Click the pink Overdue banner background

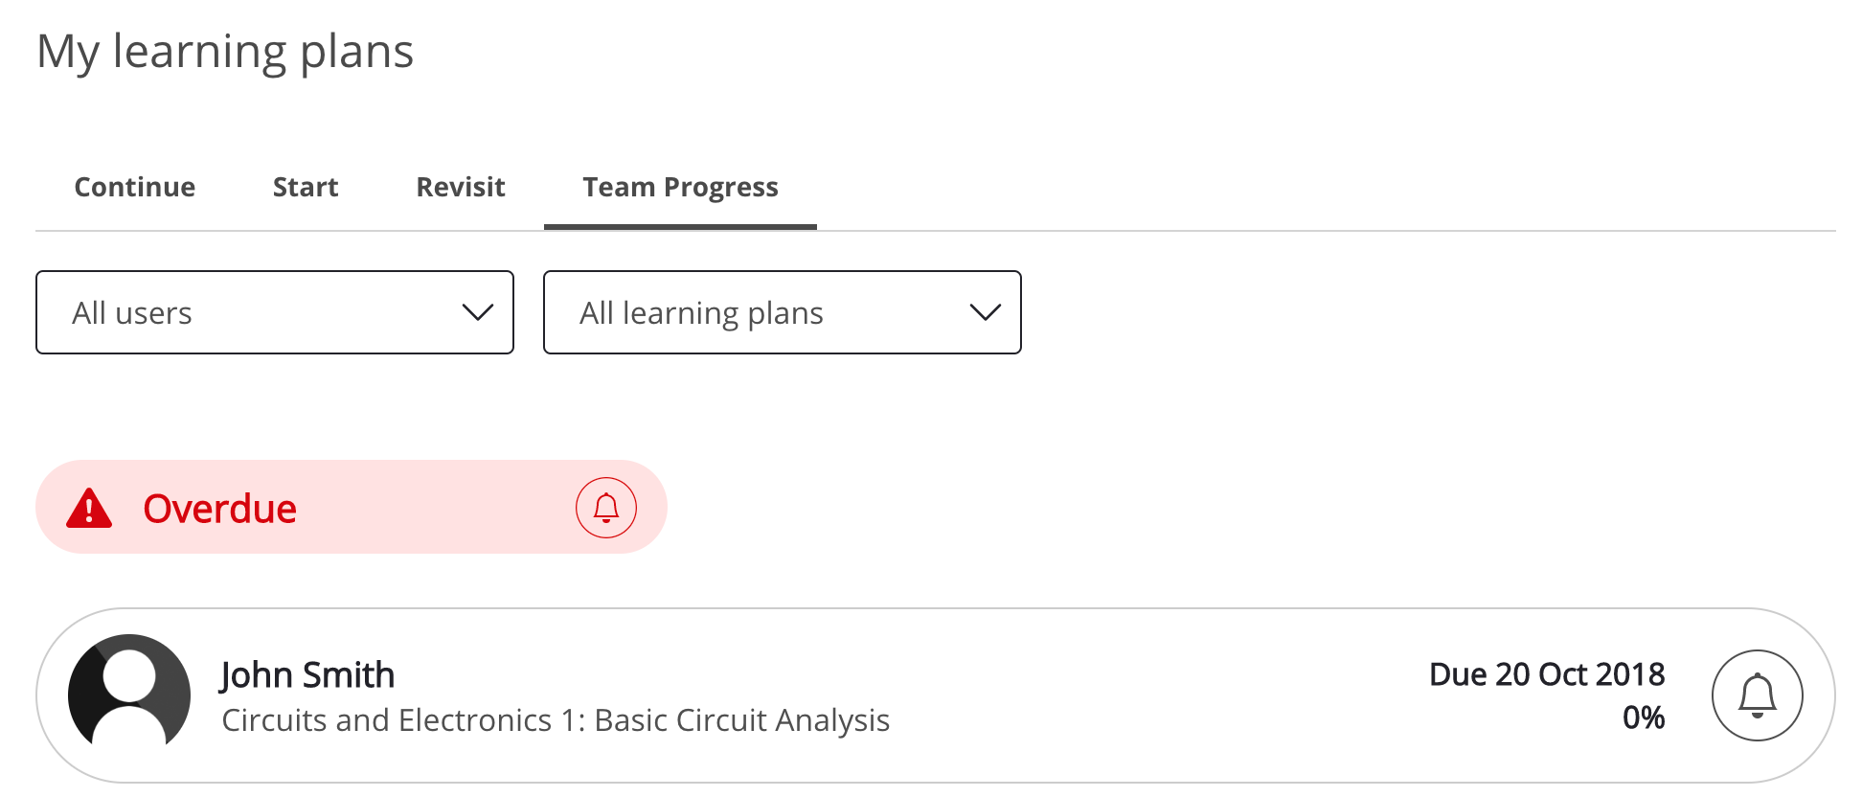[x=431, y=508]
